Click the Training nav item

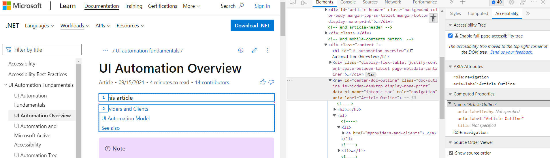pos(133,6)
